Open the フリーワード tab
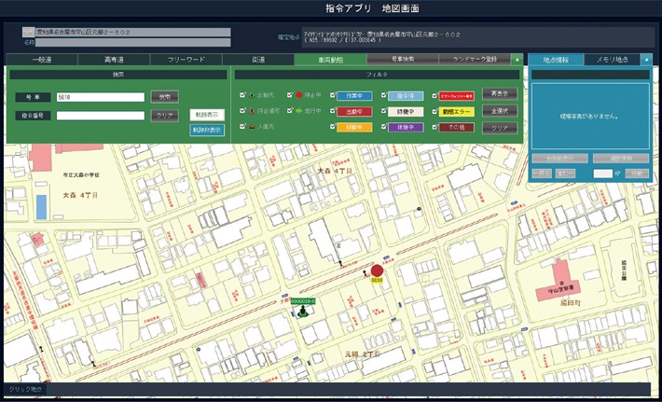This screenshot has height=402, width=662. tap(186, 60)
